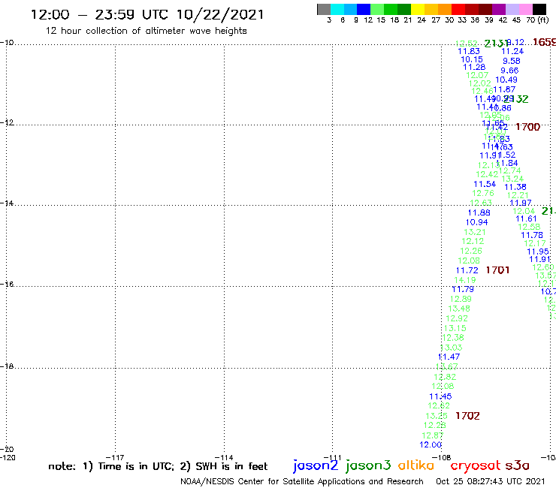The height and width of the screenshot is (488, 556).
Task: Click wave height value 11.24
Action: (512, 51)
